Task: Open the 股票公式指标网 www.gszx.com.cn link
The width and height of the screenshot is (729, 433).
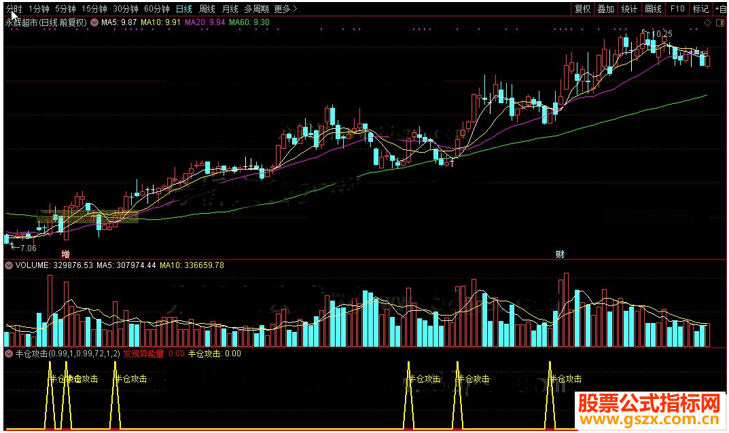Action: (650, 410)
